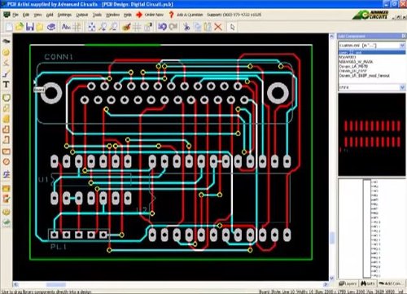Viewport: 407px width, 294px height.
Task: Click the PL1 component label
Action: click(59, 247)
